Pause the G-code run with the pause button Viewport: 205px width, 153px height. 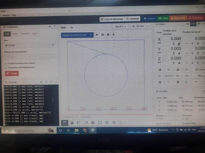tap(102, 35)
